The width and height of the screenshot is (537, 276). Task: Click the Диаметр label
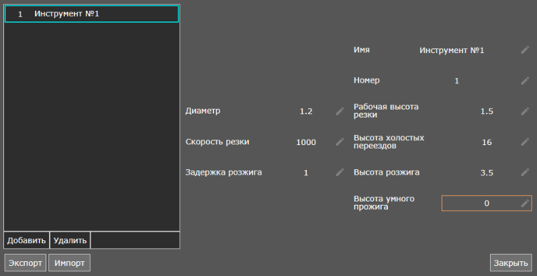[203, 111]
